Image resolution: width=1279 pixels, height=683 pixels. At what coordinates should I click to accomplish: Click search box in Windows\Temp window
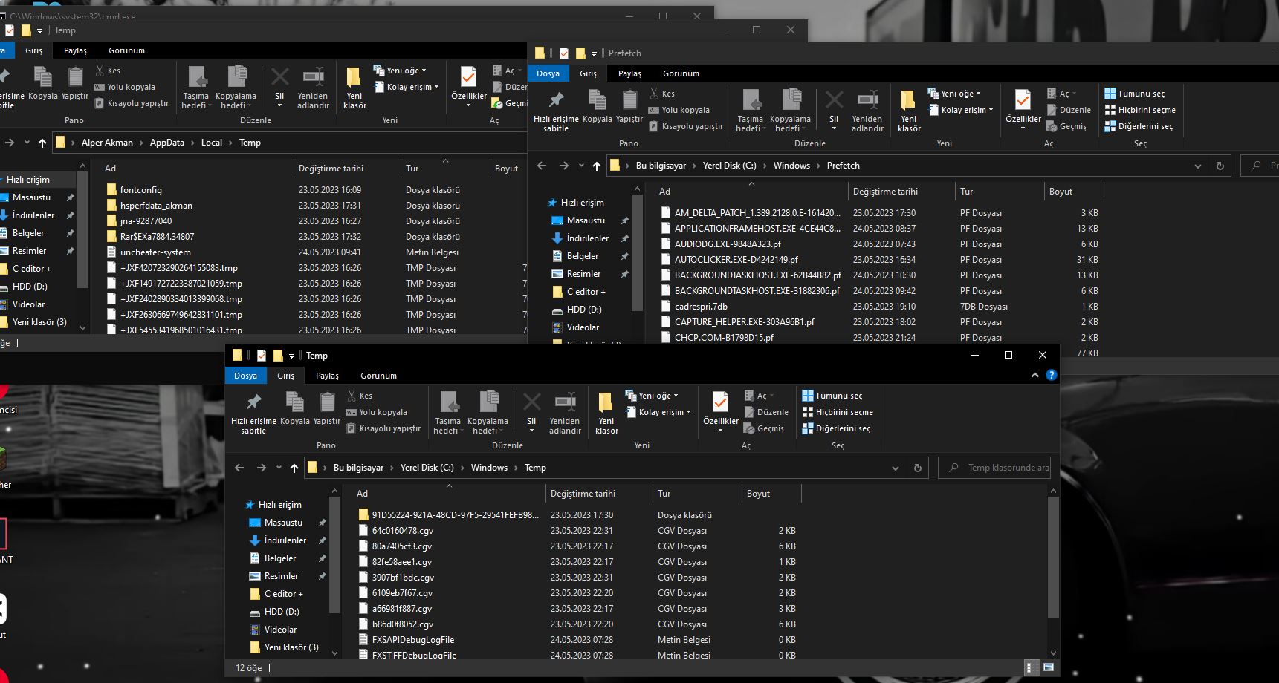click(994, 468)
